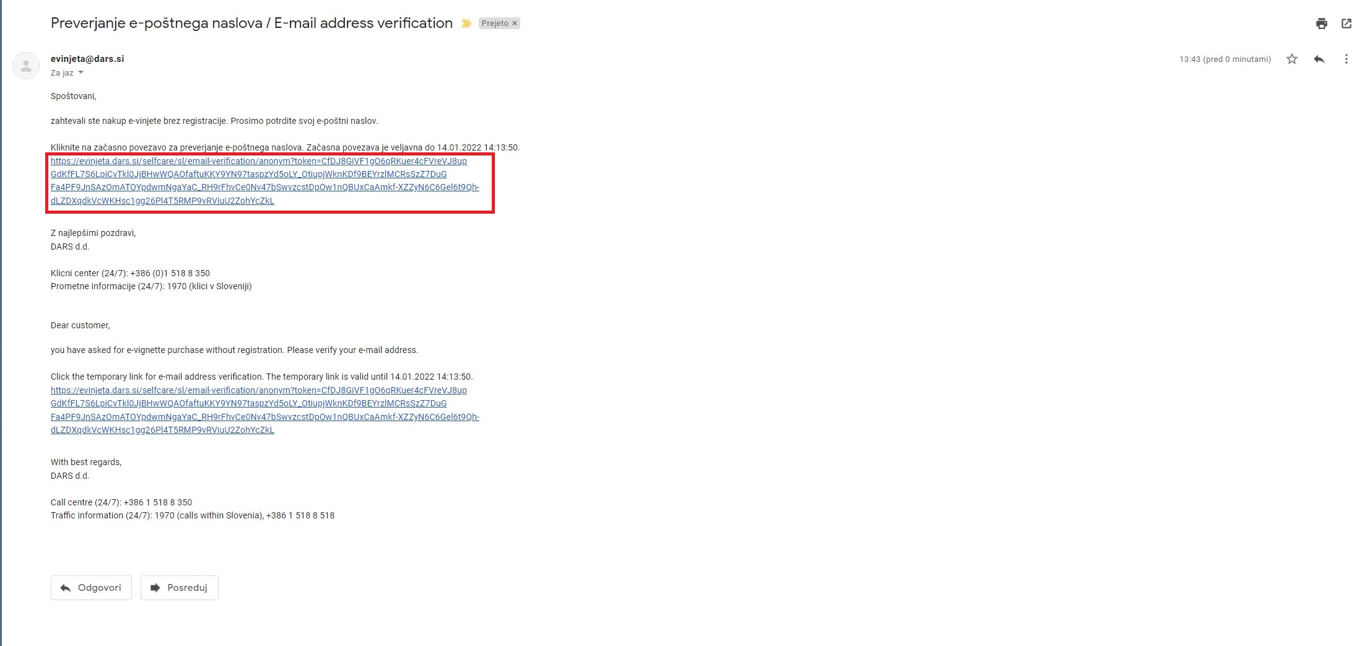Remove the Prejeto label with its x
1362x646 pixels.
[514, 24]
